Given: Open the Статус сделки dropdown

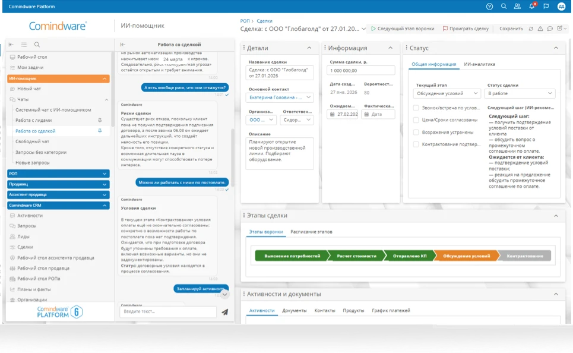Looking at the screenshot, I should click(x=520, y=93).
